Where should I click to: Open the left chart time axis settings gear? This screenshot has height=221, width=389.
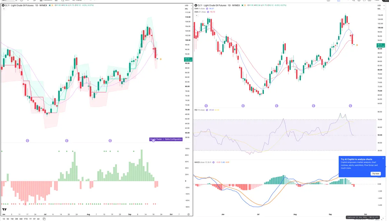coord(188,214)
